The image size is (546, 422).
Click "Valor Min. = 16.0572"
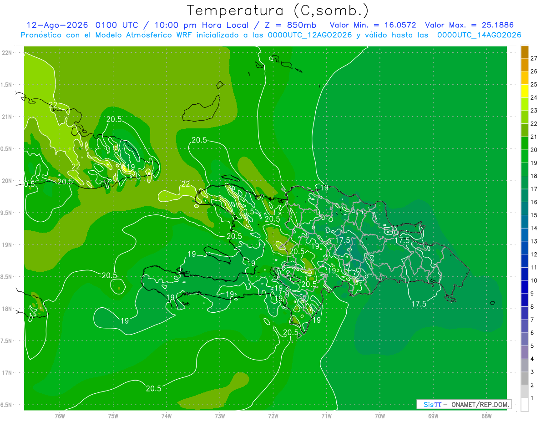(x=373, y=25)
